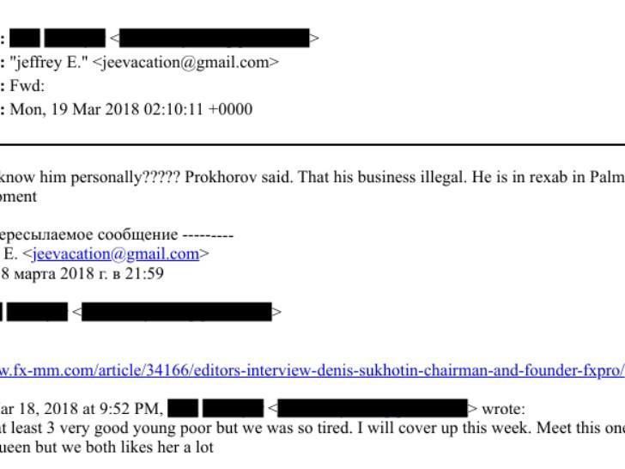Click the "Fwd:" subject line
Screen dimensions: 625x469
pos(27,86)
